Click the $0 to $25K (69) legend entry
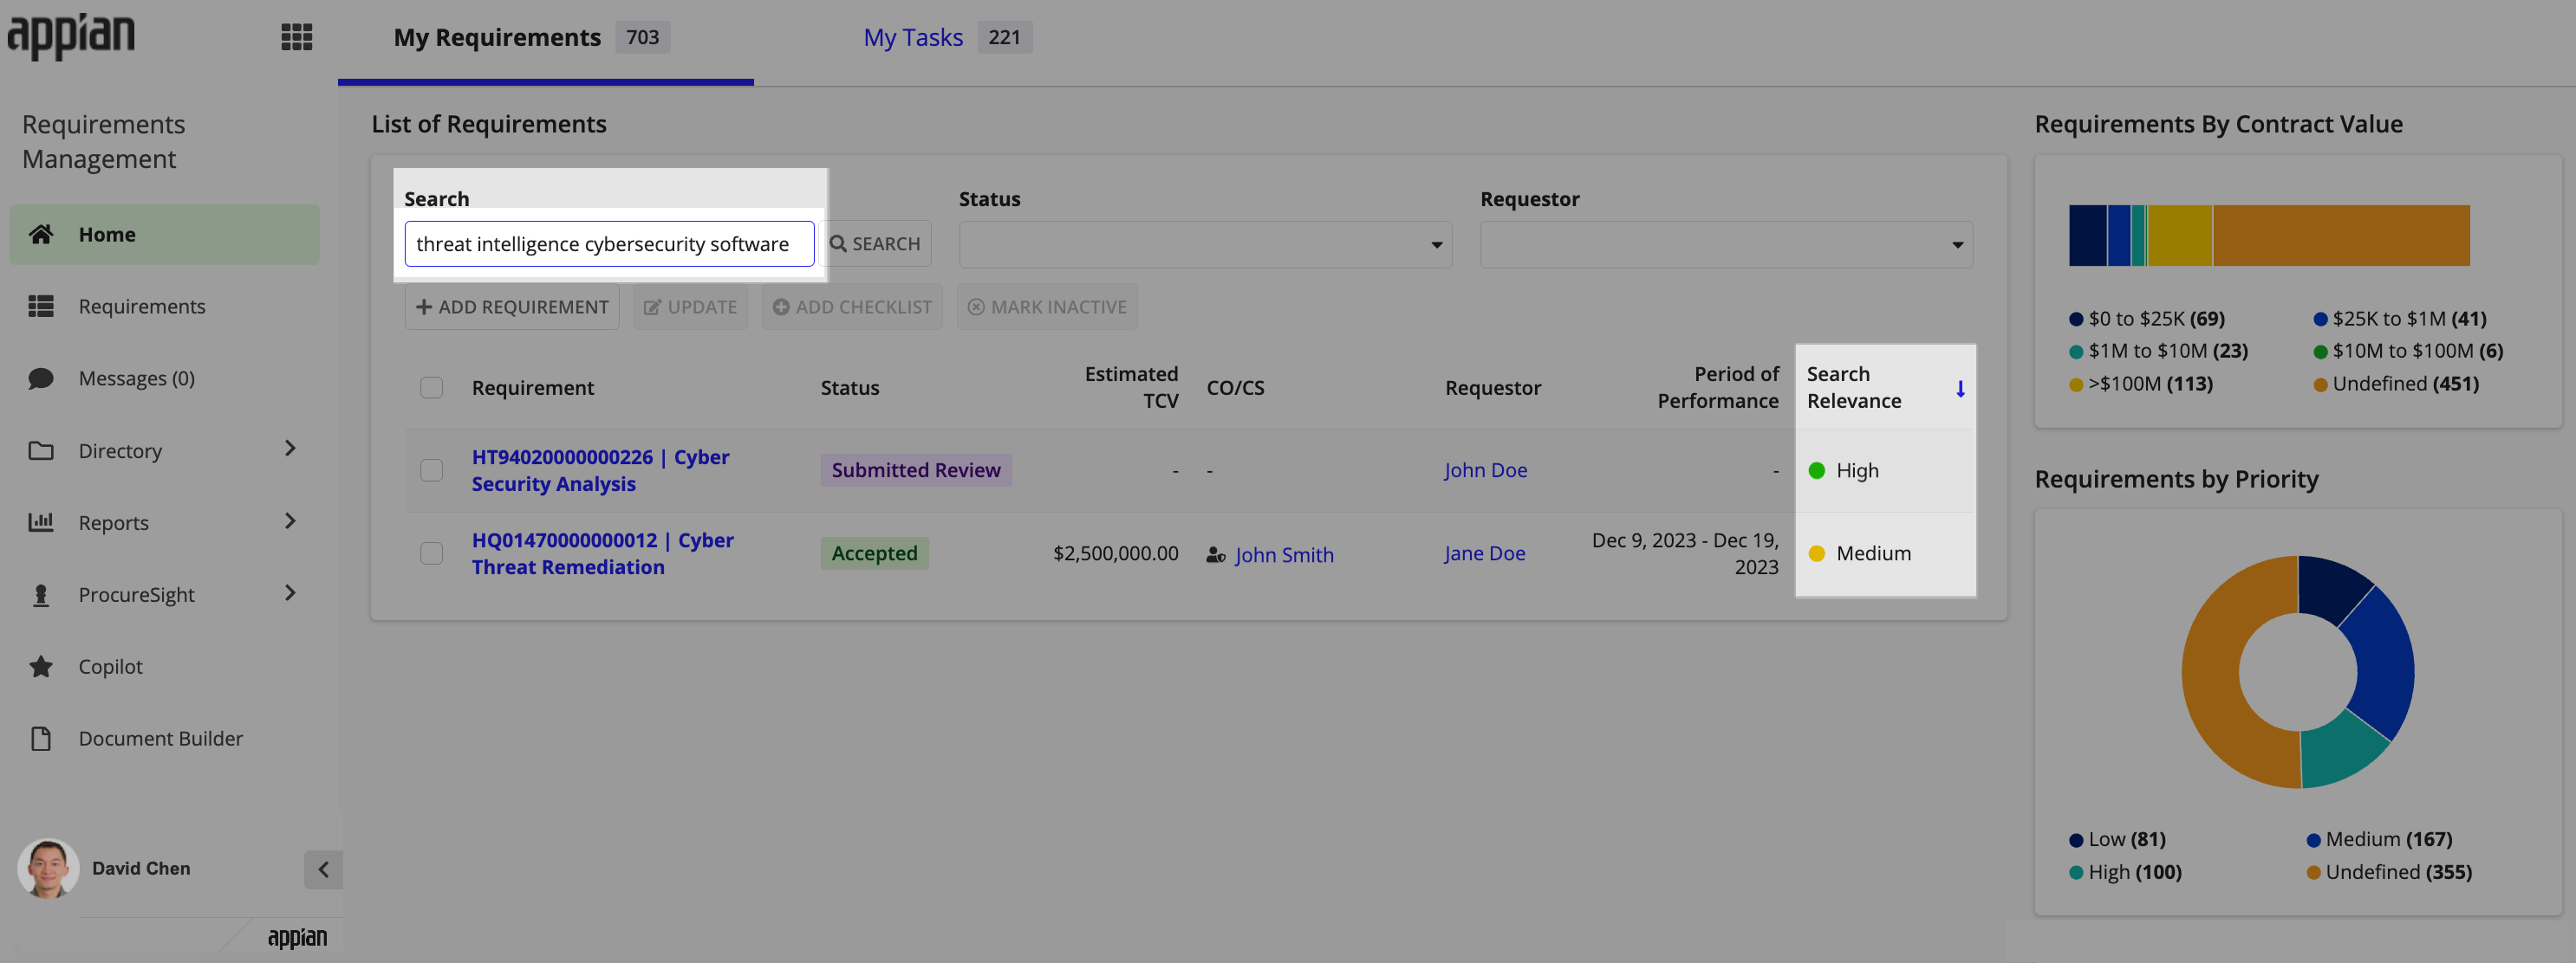The height and width of the screenshot is (963, 2576). (2147, 319)
